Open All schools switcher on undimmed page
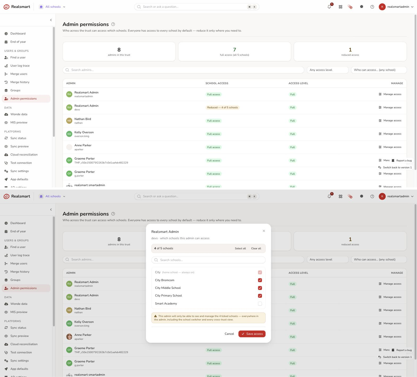This screenshot has width=417, height=377. (52, 7)
